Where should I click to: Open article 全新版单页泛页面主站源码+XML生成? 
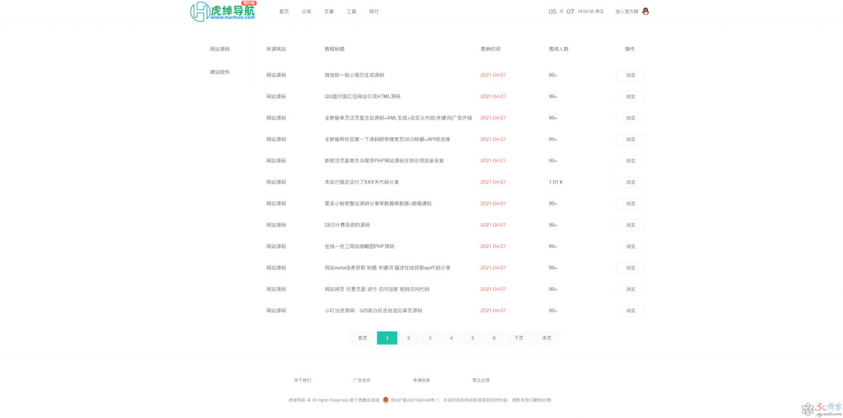[x=398, y=118]
